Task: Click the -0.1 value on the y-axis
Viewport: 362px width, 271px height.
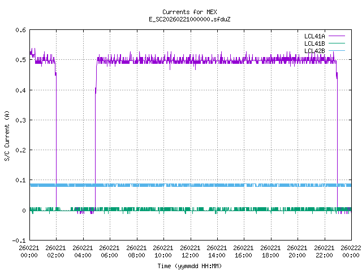Action: point(19,241)
